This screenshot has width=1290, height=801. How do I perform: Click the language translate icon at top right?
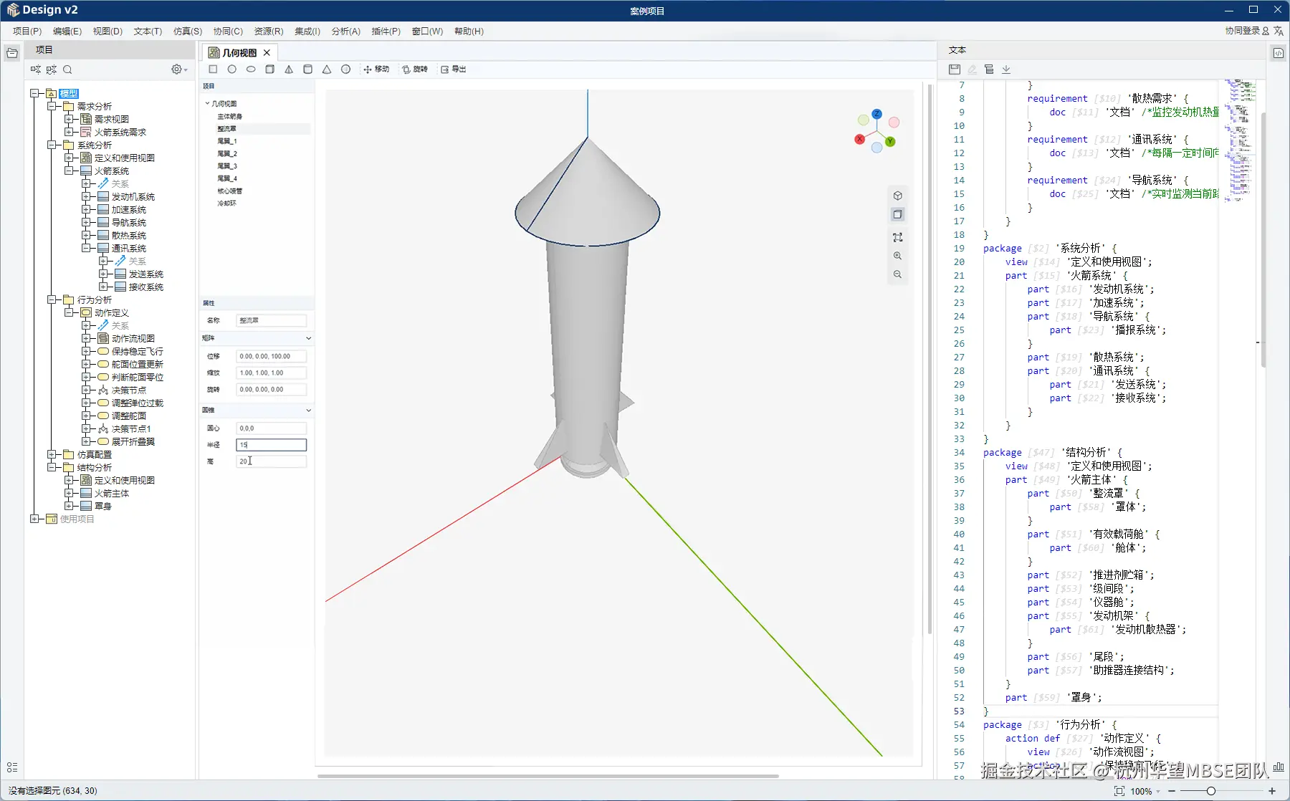point(1279,31)
